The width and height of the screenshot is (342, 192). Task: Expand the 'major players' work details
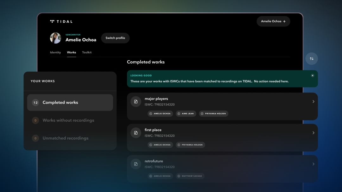coord(313,101)
